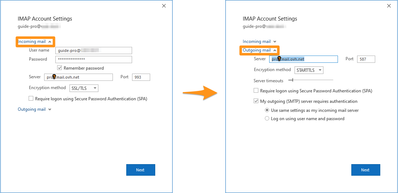Image resolution: width=398 pixels, height=193 pixels.
Task: Collapse the highlighted Incoming mail section
Action: click(35, 41)
